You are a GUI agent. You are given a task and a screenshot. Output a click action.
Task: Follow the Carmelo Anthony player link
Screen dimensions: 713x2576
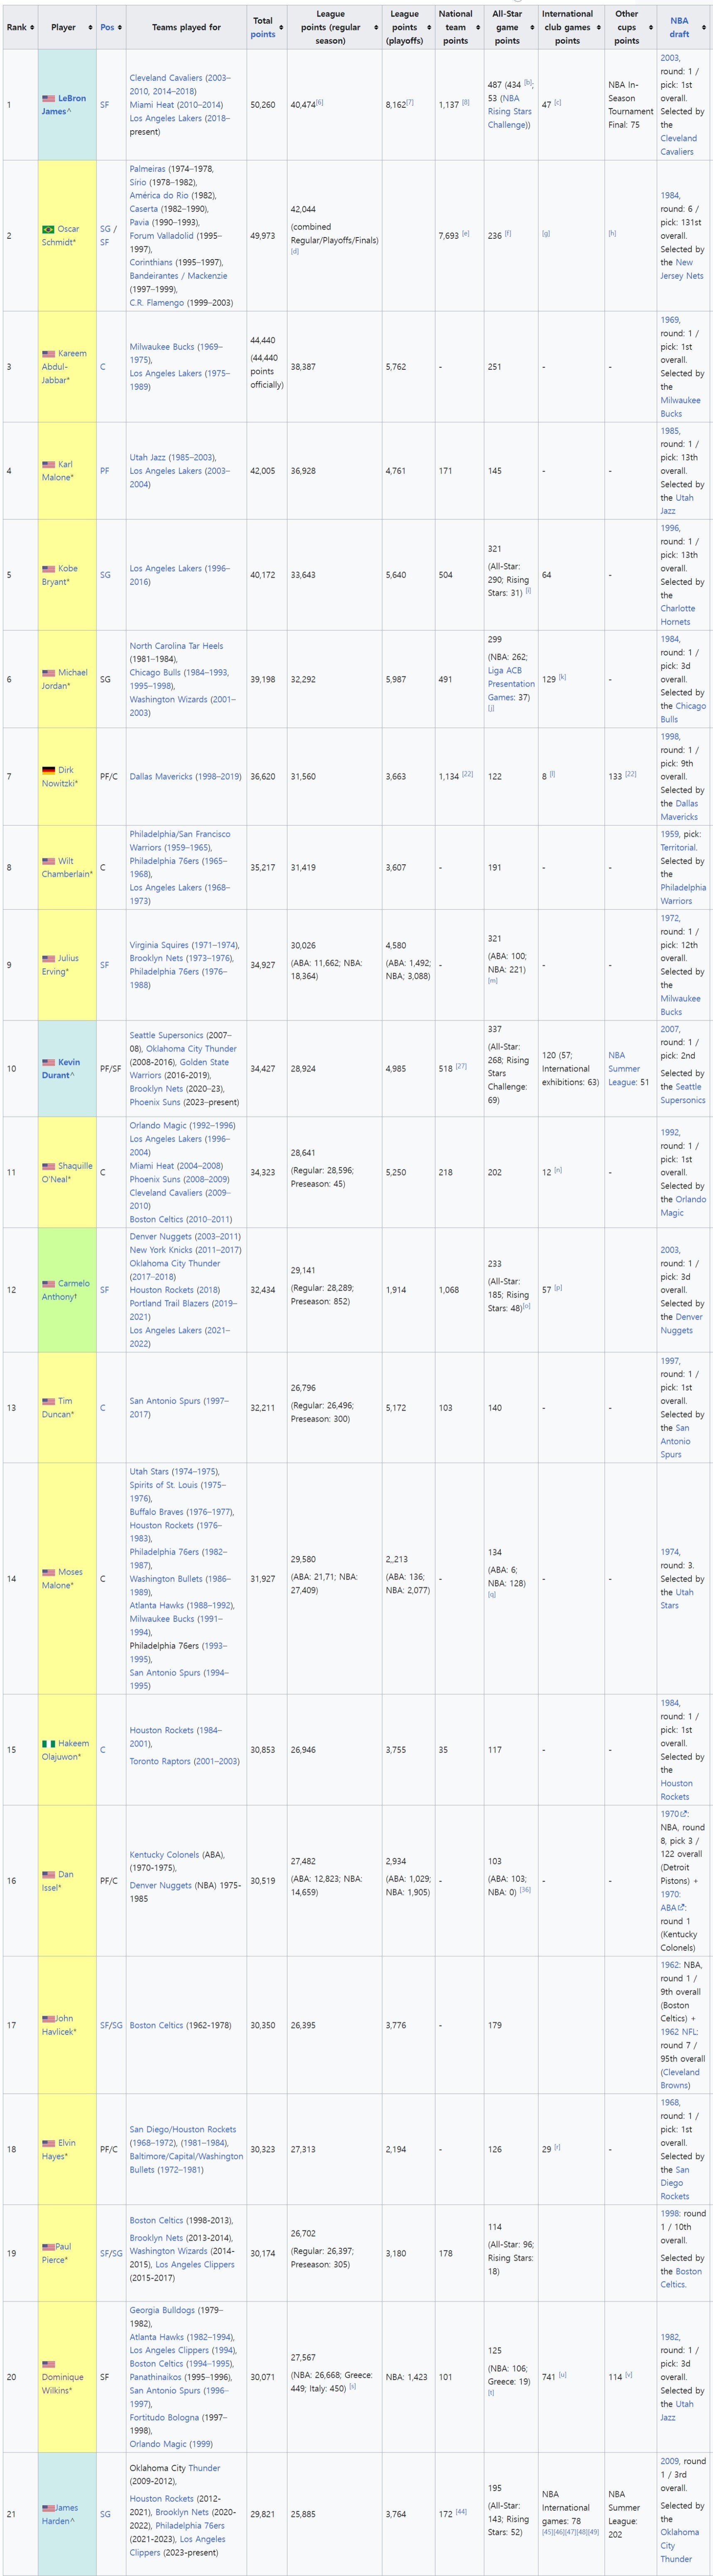(x=66, y=1290)
